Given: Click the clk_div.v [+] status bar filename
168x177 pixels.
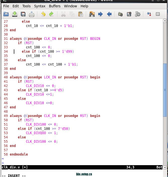Looking at the screenshot, I should [15, 167].
